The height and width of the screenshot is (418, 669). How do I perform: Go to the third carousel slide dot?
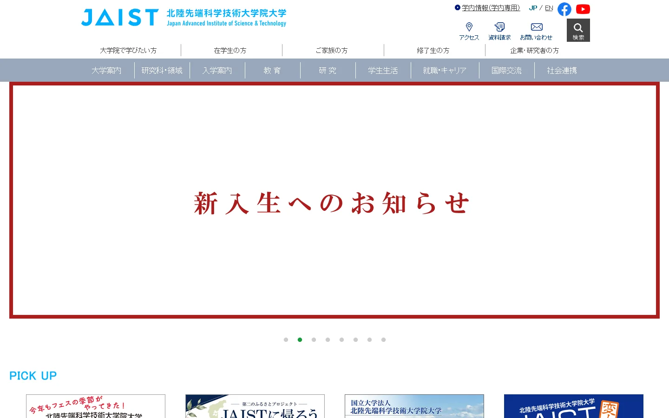(314, 340)
